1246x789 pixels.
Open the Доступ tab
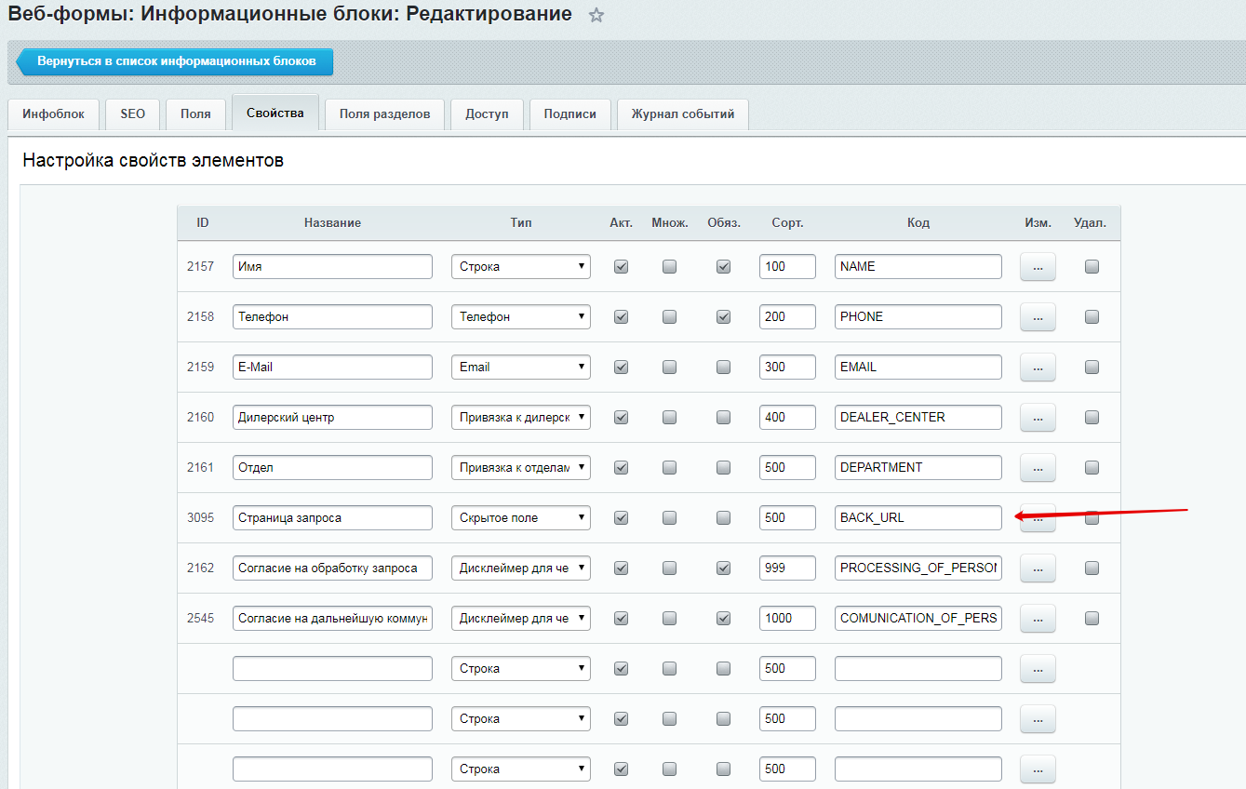[x=487, y=114]
